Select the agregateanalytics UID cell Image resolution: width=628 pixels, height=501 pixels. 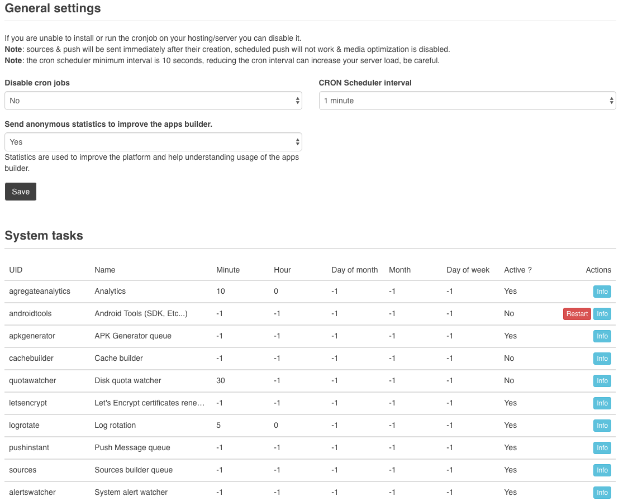tap(40, 291)
